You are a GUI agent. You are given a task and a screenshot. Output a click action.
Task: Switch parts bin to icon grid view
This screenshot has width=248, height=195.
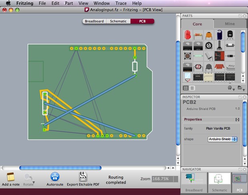[186, 88]
